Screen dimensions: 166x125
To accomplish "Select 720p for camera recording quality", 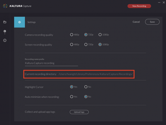I will [86, 35].
